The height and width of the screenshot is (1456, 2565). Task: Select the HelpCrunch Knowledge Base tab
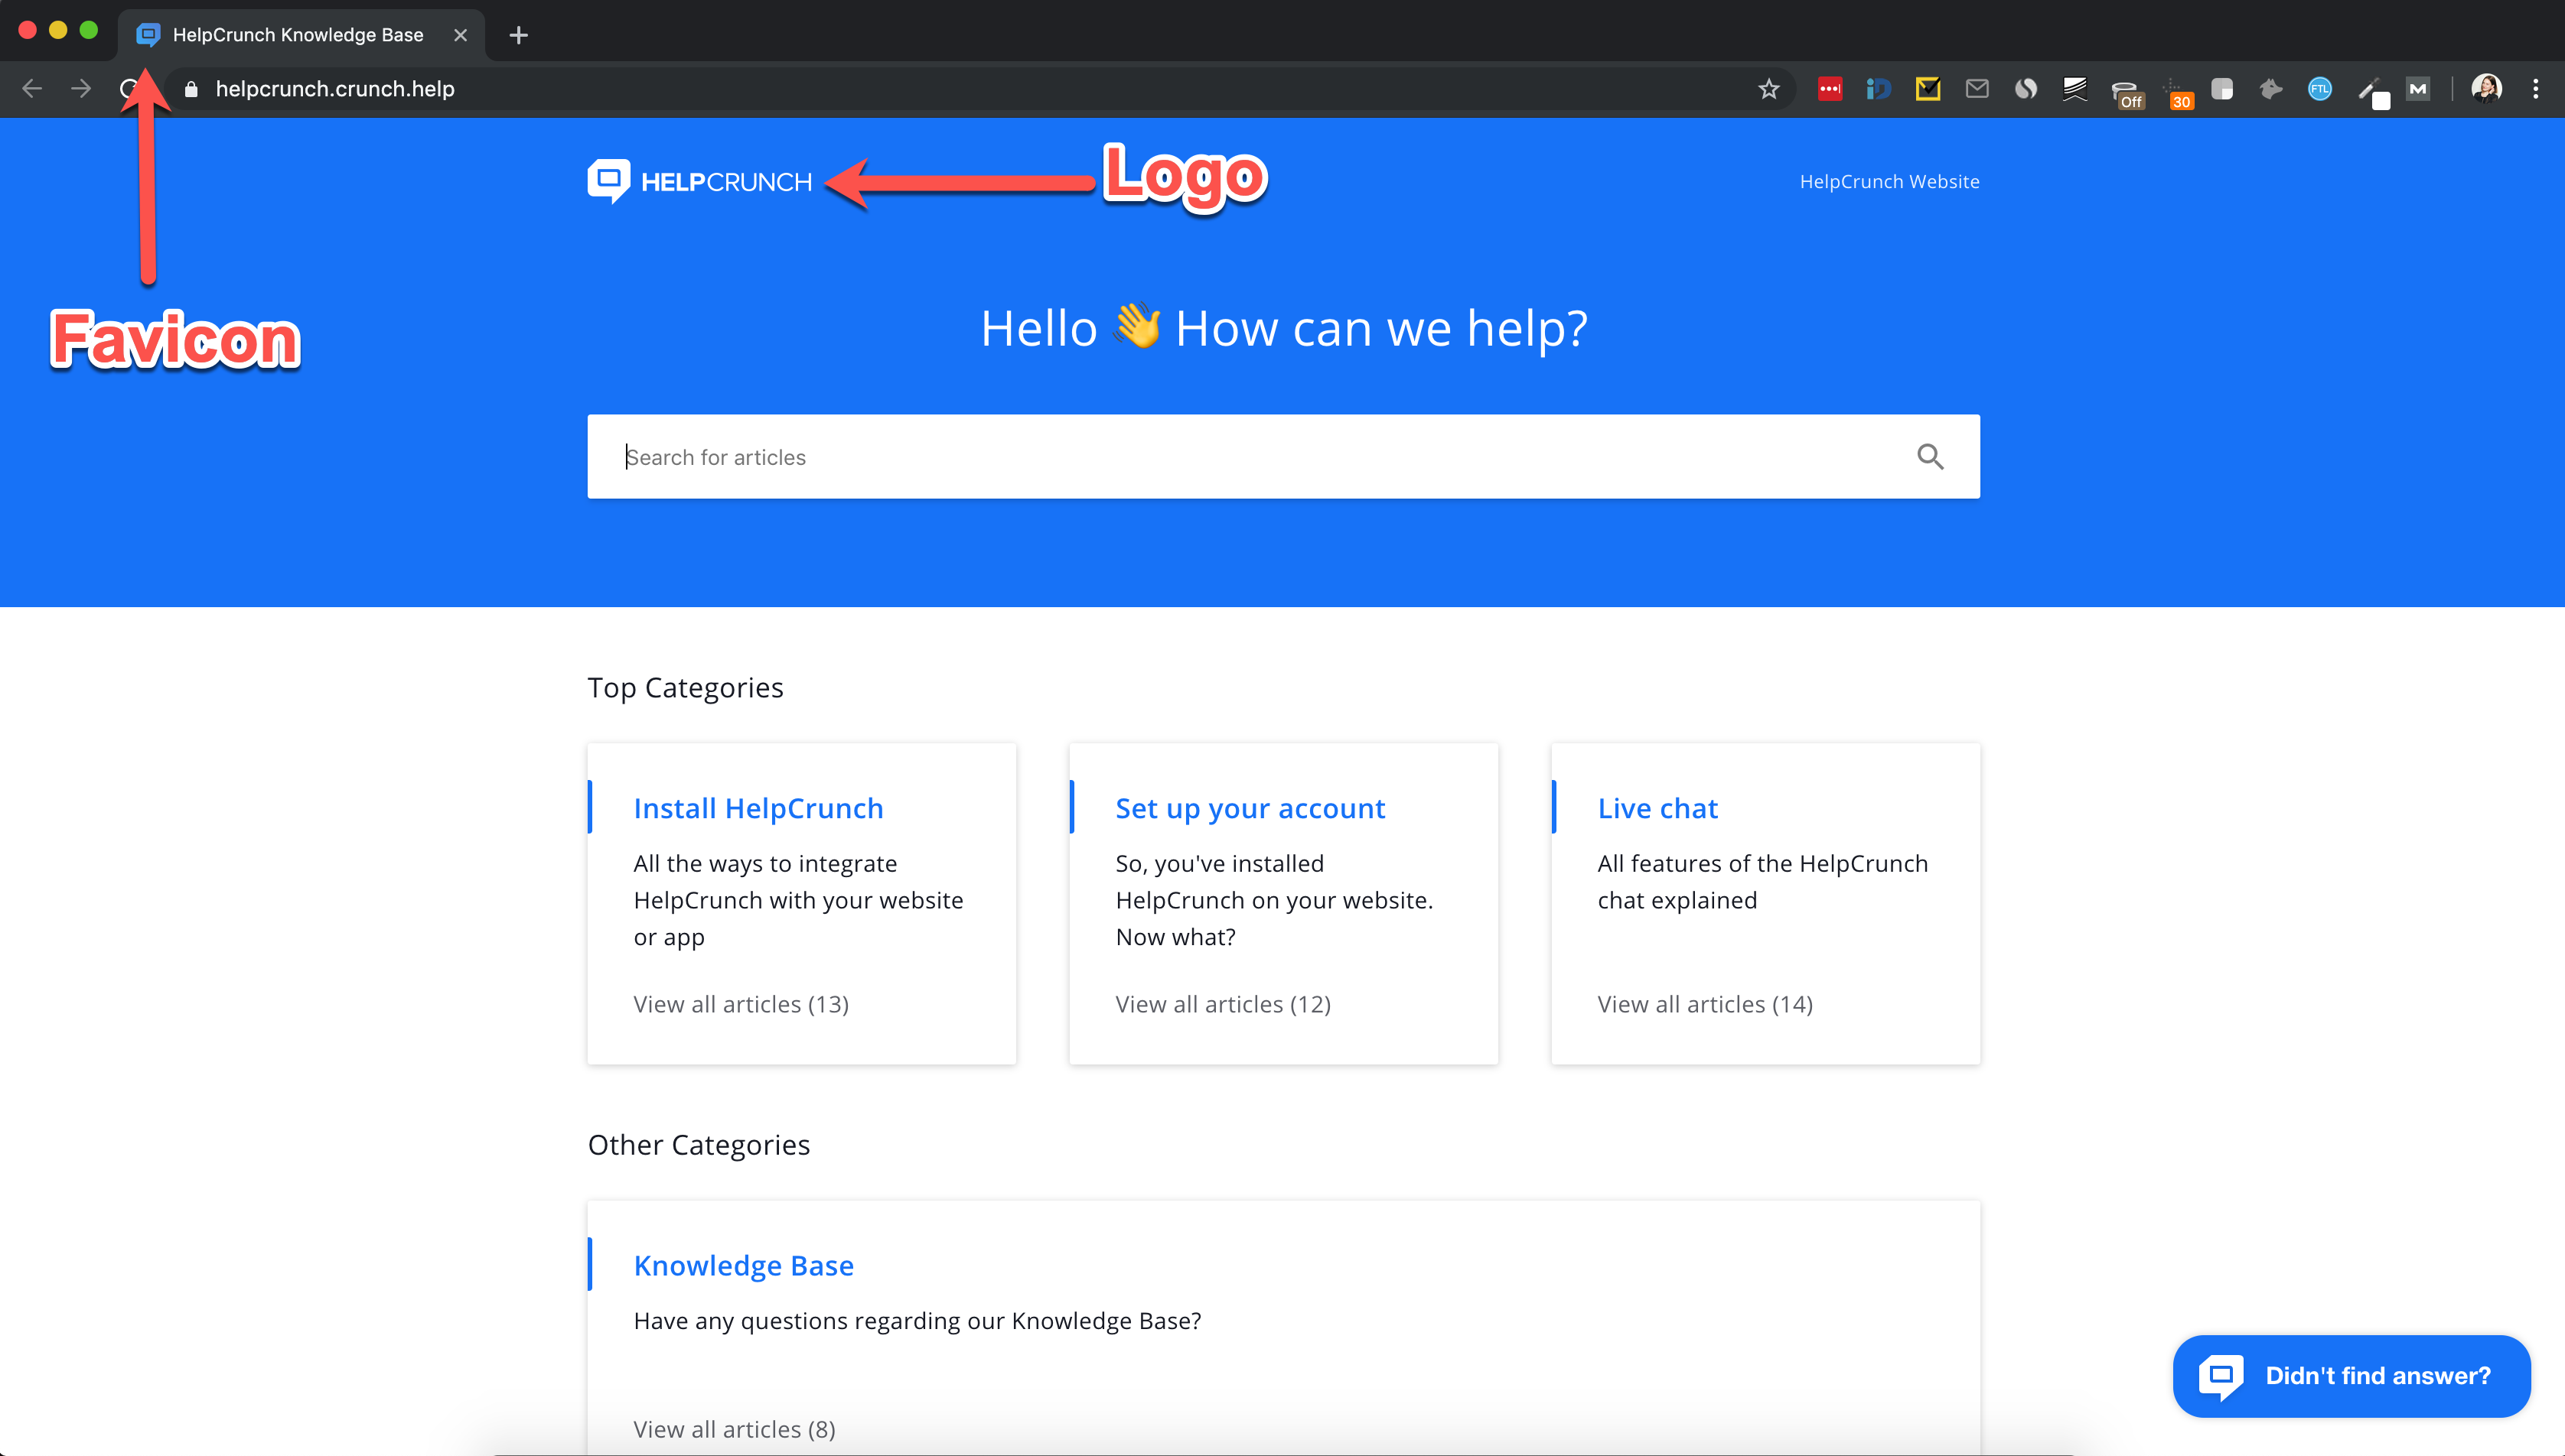301,35
